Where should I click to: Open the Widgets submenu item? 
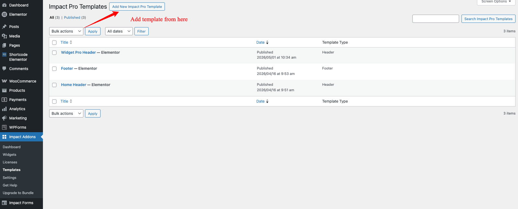9,155
